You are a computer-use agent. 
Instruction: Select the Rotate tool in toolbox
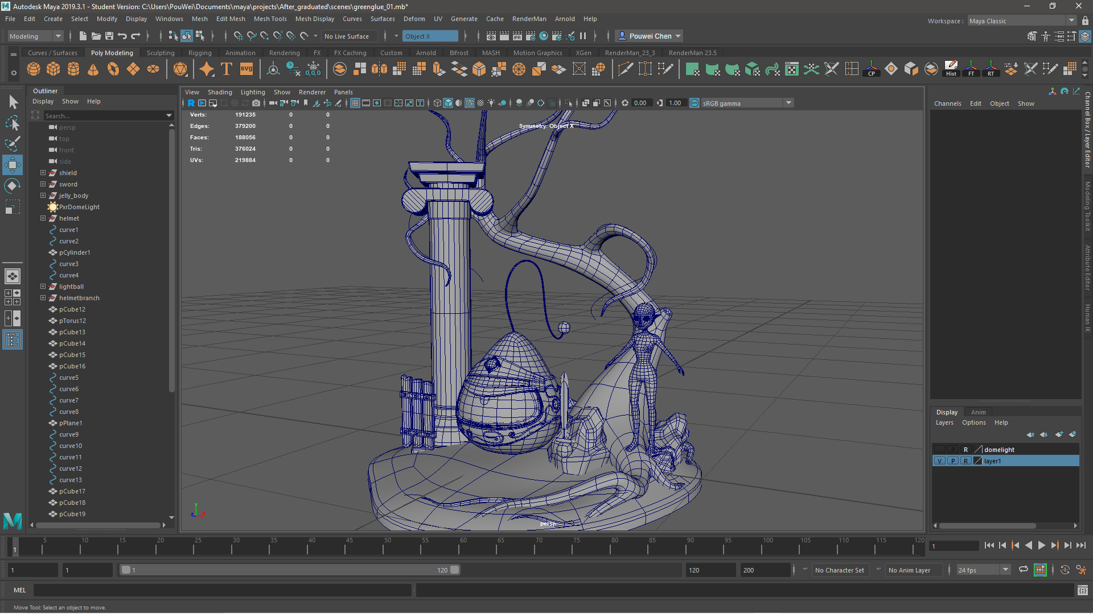13,186
